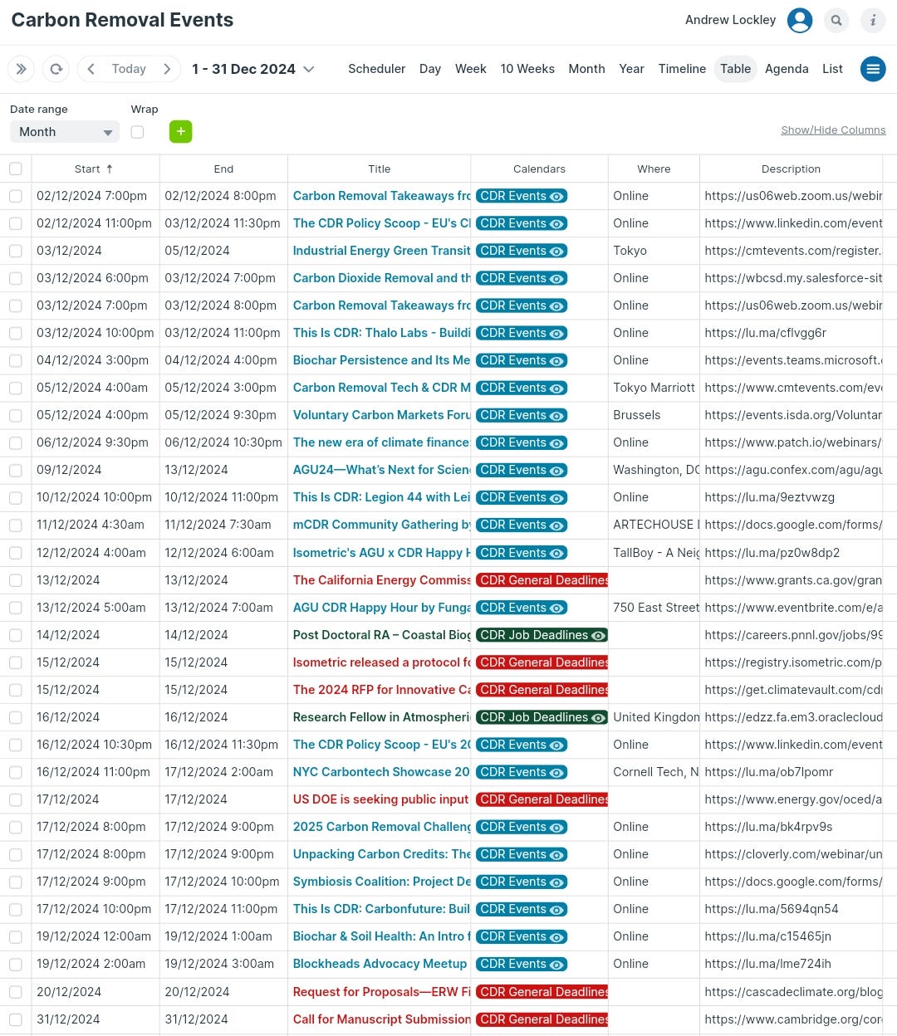Screen dimensions: 897x1036
Task: Switch to Week view
Action: tap(470, 69)
